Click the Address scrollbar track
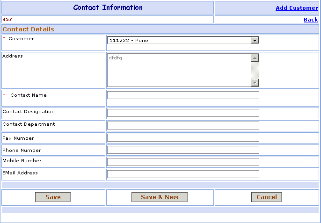 click(255, 70)
